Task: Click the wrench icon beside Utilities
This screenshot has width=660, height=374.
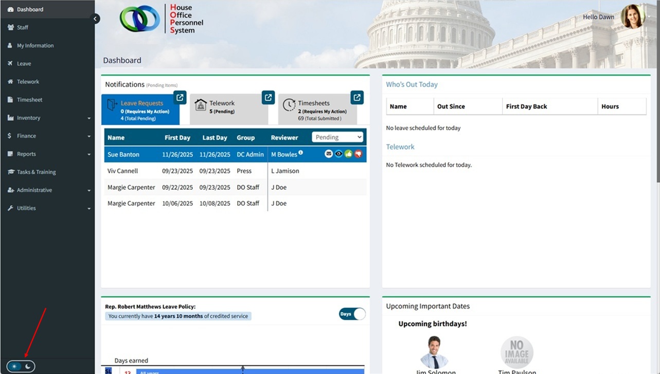Action: point(10,208)
